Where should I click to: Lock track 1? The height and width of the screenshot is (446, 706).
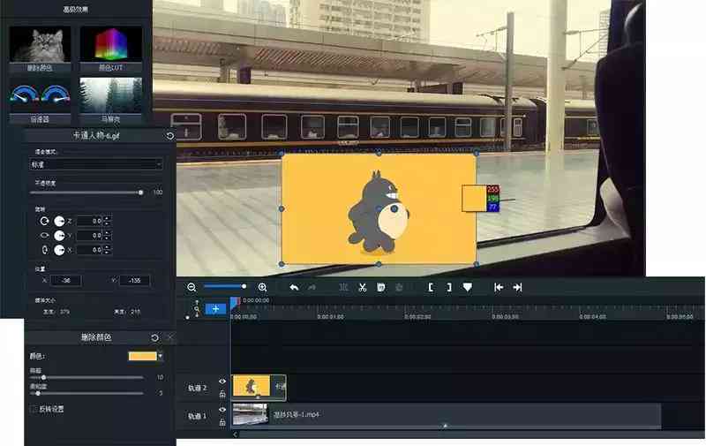pyautogui.click(x=222, y=422)
